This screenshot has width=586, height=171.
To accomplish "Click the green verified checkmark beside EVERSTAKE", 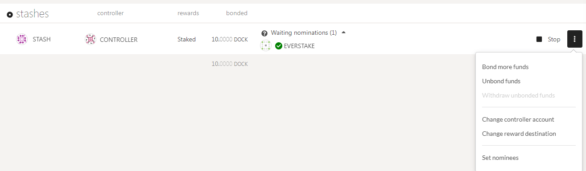I will (279, 46).
